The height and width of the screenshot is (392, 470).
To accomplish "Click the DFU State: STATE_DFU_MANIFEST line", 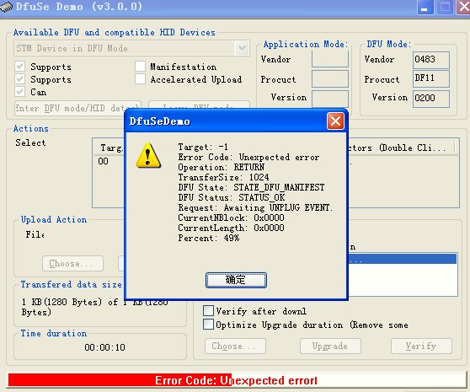I will pos(251,188).
